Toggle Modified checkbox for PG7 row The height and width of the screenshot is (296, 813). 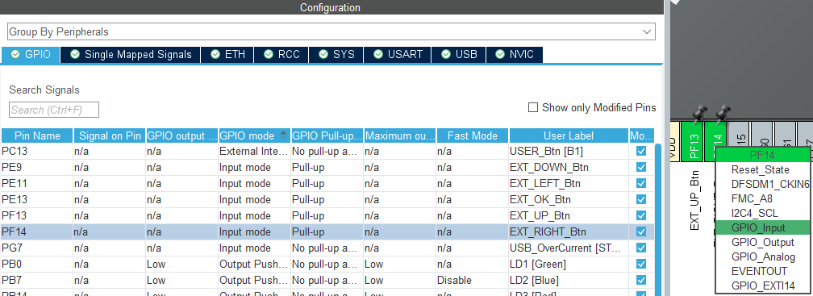[641, 248]
